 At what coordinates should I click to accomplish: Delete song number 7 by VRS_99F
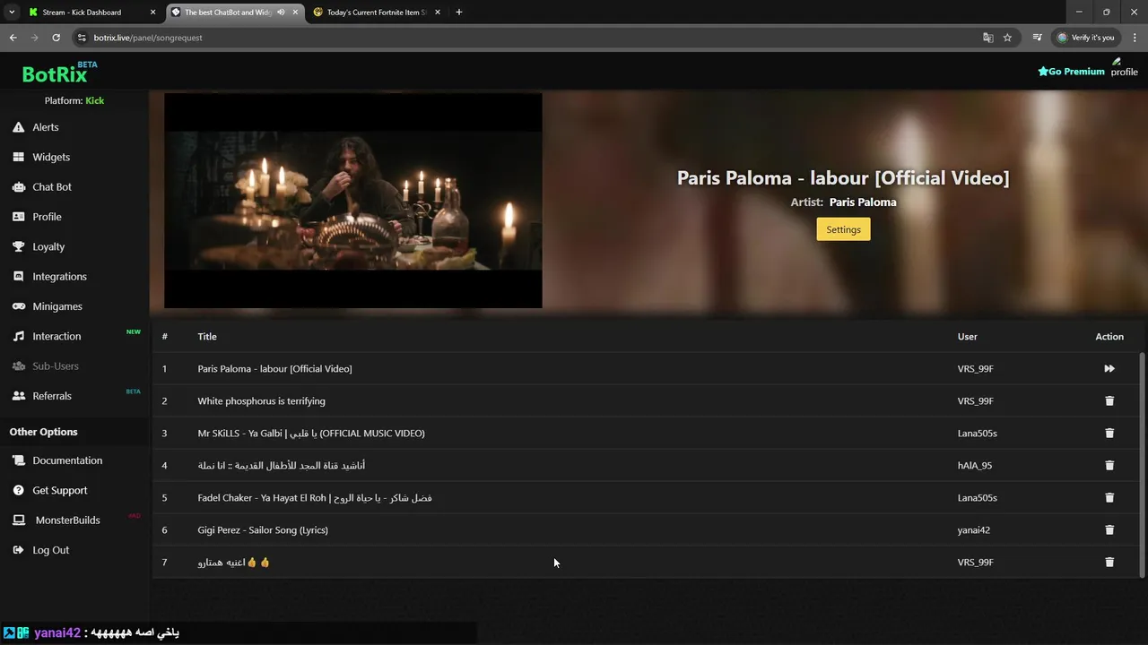[1109, 563]
